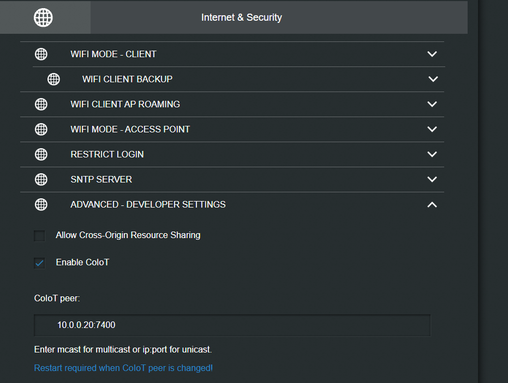This screenshot has height=383, width=508.
Task: Select the Internet & Security header tab
Action: [x=242, y=17]
